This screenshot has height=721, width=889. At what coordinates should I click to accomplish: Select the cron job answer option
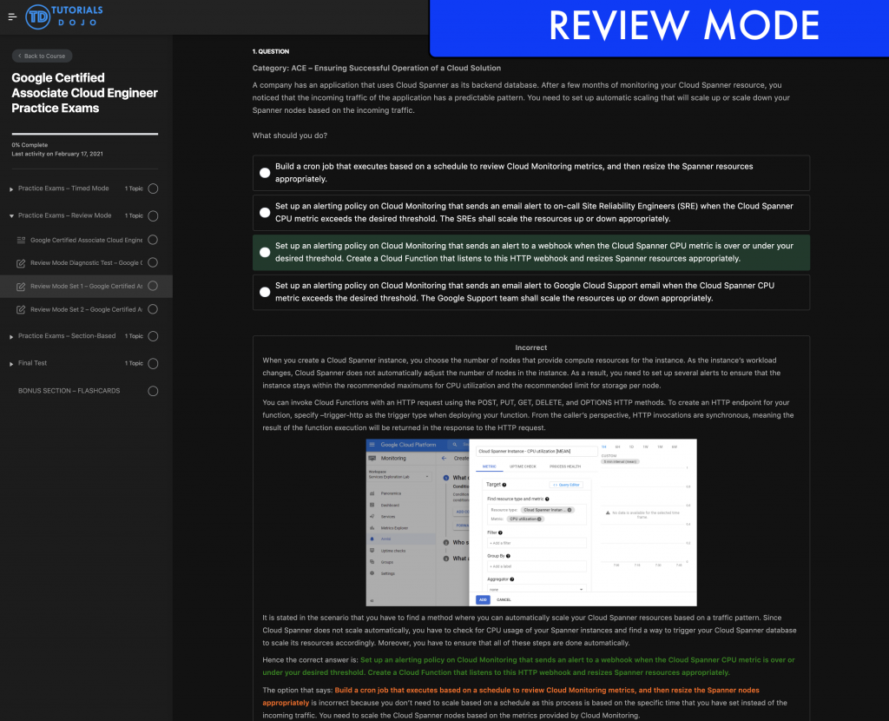click(265, 173)
